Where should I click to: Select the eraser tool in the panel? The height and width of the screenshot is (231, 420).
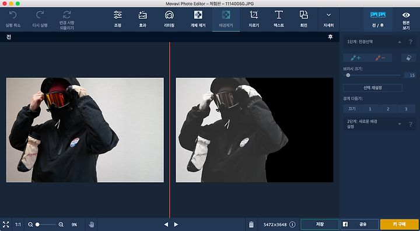point(408,58)
